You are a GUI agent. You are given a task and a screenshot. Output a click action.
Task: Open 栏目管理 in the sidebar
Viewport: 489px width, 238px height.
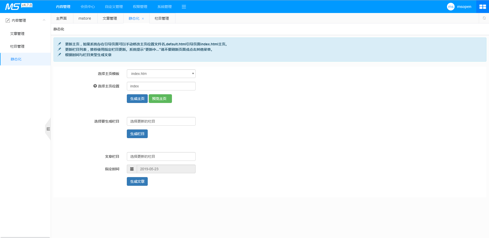click(17, 46)
